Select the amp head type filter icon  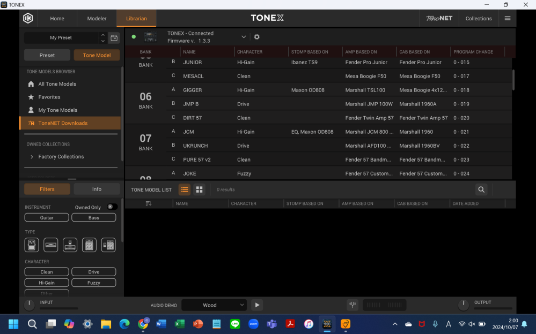point(50,245)
